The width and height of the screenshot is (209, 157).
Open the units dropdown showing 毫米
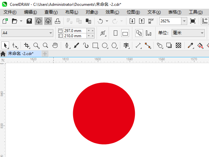[x=188, y=33]
